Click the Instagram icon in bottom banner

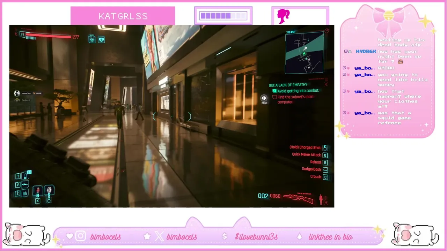coord(80,236)
